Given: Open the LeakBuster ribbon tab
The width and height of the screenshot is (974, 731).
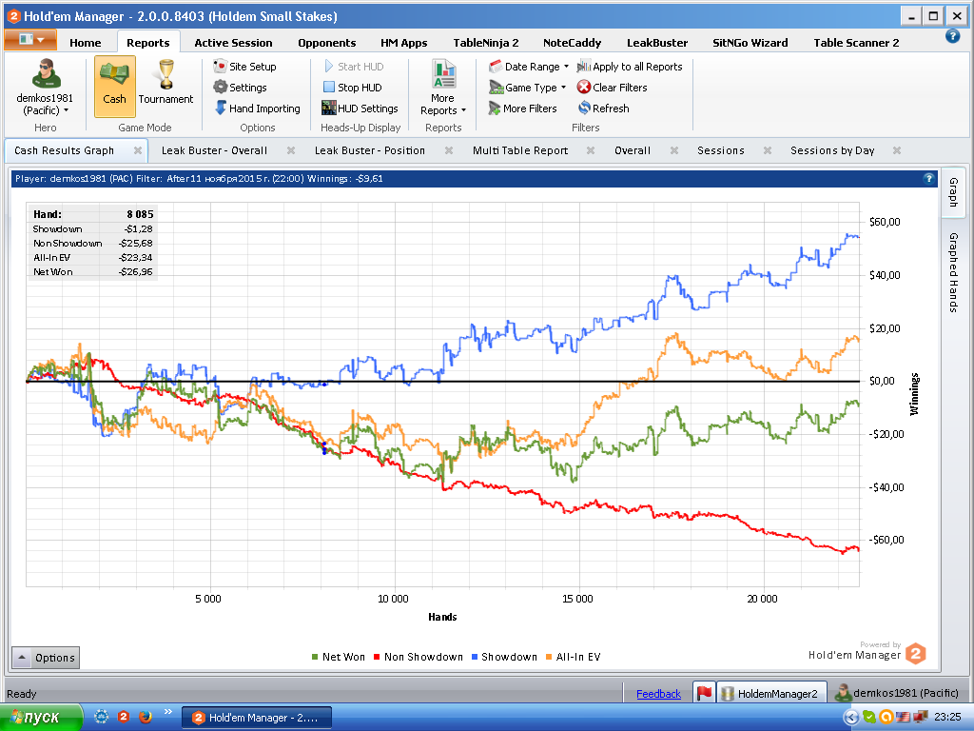Looking at the screenshot, I should (657, 43).
